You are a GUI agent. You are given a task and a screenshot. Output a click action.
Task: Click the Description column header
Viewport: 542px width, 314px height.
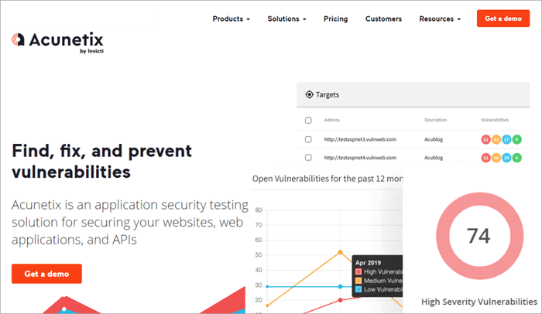(435, 120)
